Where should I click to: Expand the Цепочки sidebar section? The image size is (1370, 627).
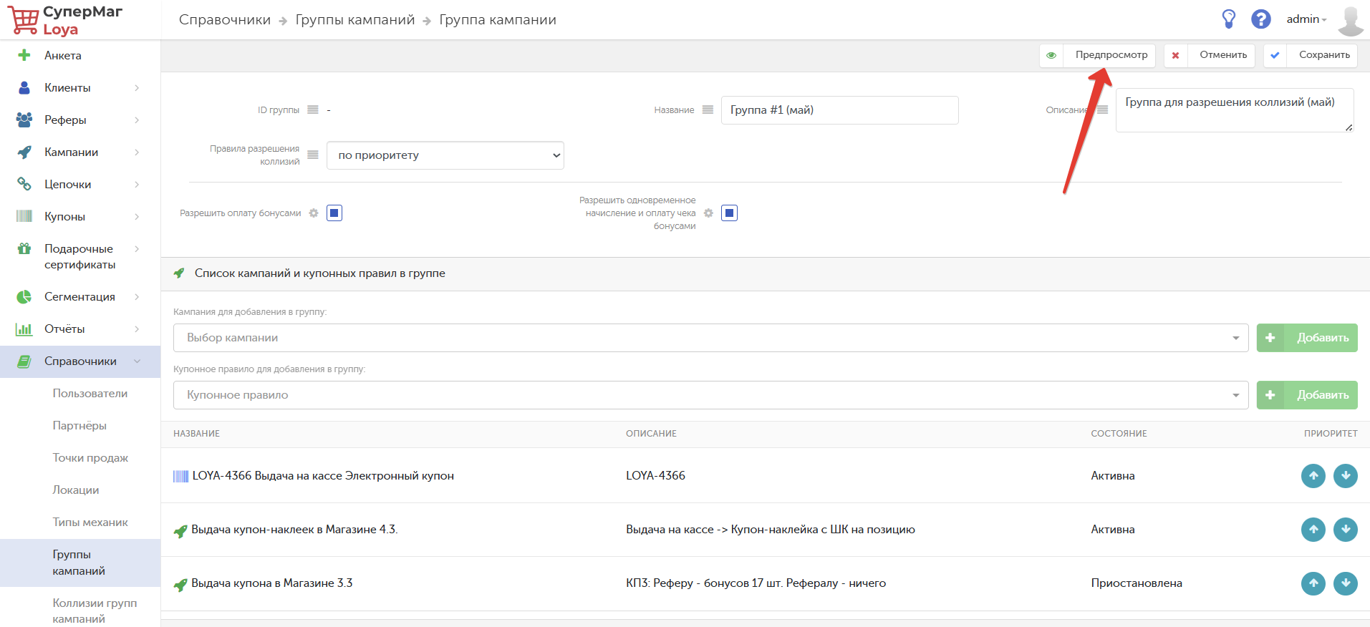click(x=137, y=184)
